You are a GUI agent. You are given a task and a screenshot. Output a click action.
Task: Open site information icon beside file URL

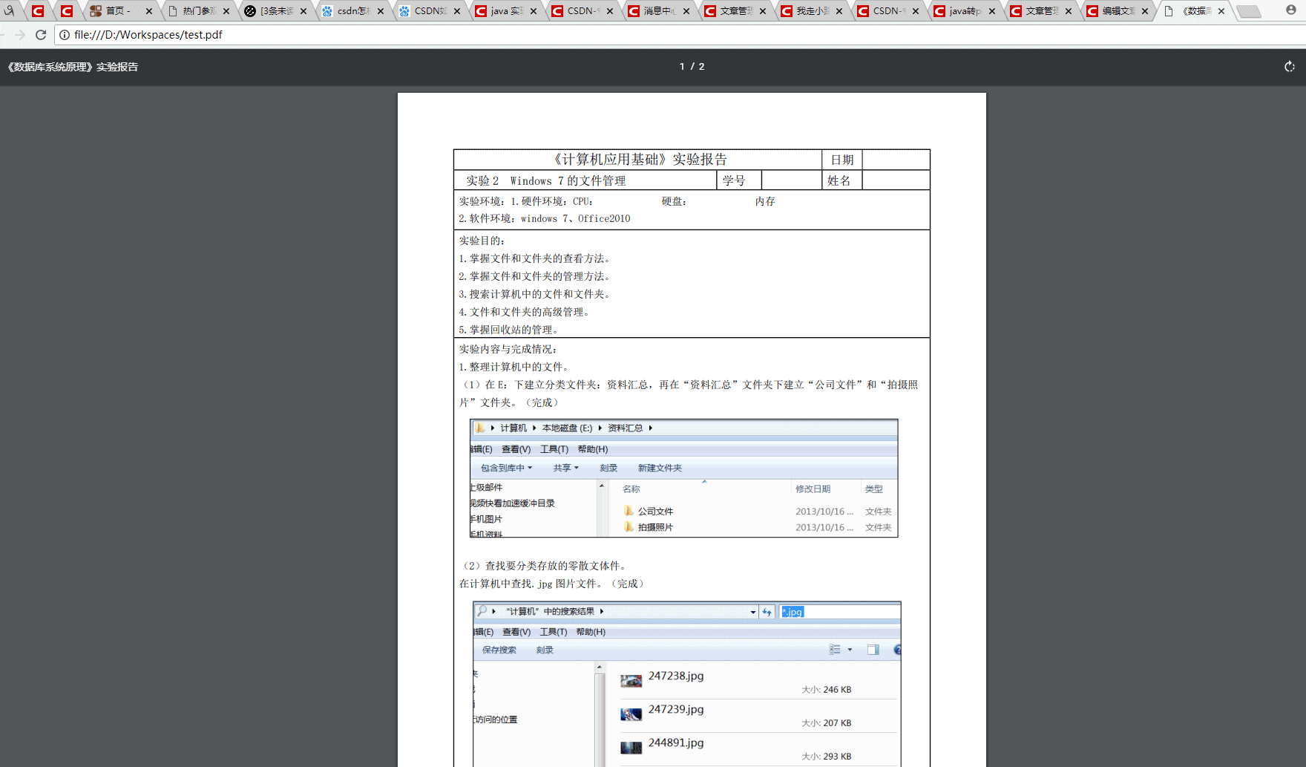click(x=65, y=35)
